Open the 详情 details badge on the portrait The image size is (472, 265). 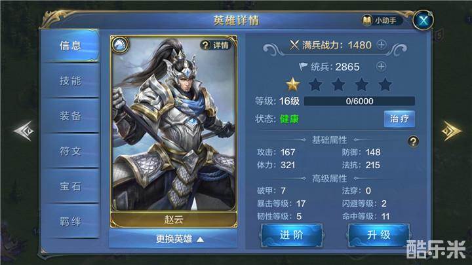(215, 45)
